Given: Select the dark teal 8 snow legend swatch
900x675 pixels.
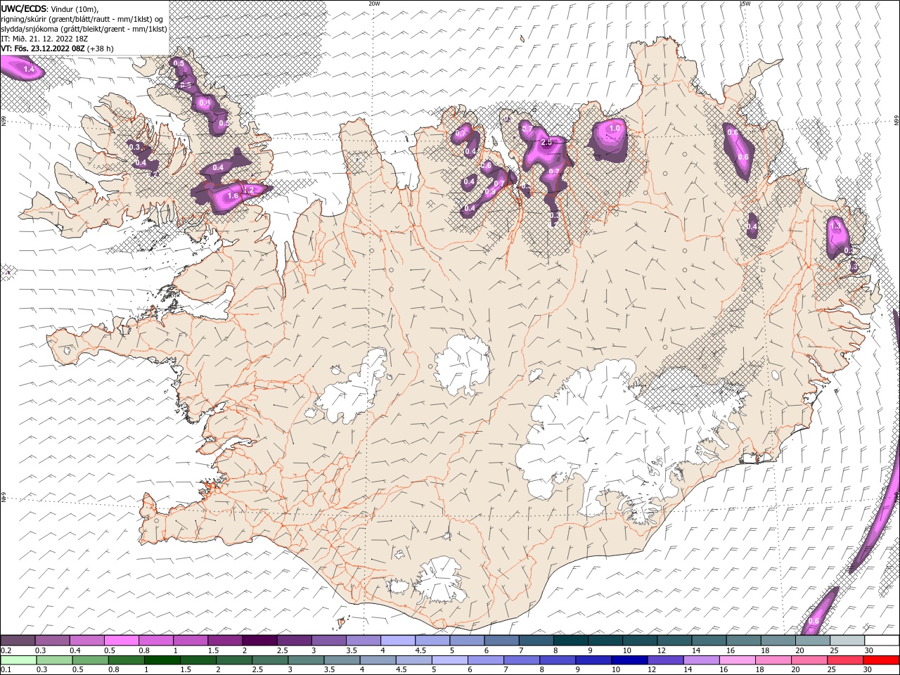Looking at the screenshot, I should [571, 640].
